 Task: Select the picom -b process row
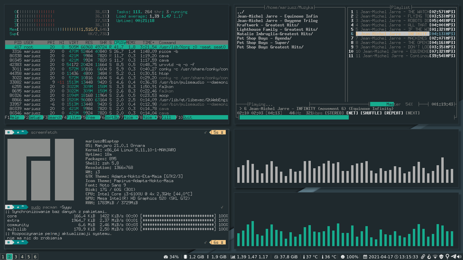[x=117, y=51]
